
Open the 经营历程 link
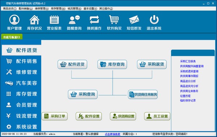[185, 96]
